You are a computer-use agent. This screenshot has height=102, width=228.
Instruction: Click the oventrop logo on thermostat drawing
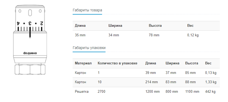(x=30, y=53)
